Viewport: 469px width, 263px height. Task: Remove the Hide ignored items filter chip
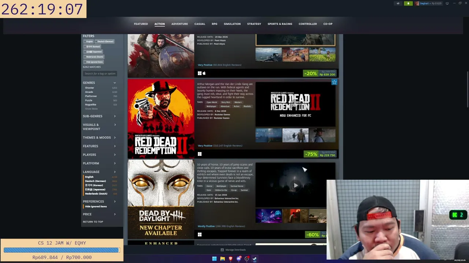[x=93, y=62]
